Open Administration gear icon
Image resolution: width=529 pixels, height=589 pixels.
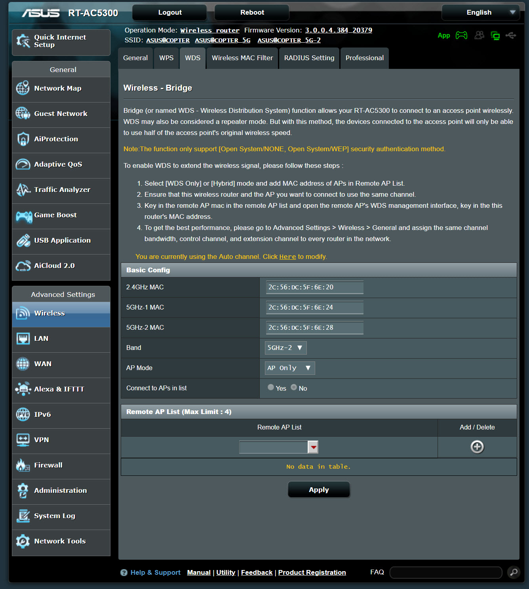pyautogui.click(x=23, y=490)
